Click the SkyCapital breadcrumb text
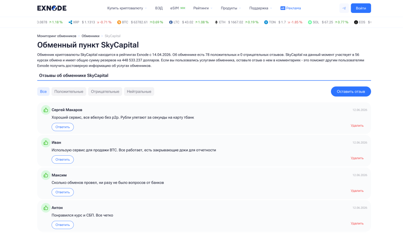The image size is (403, 233). coord(113,36)
